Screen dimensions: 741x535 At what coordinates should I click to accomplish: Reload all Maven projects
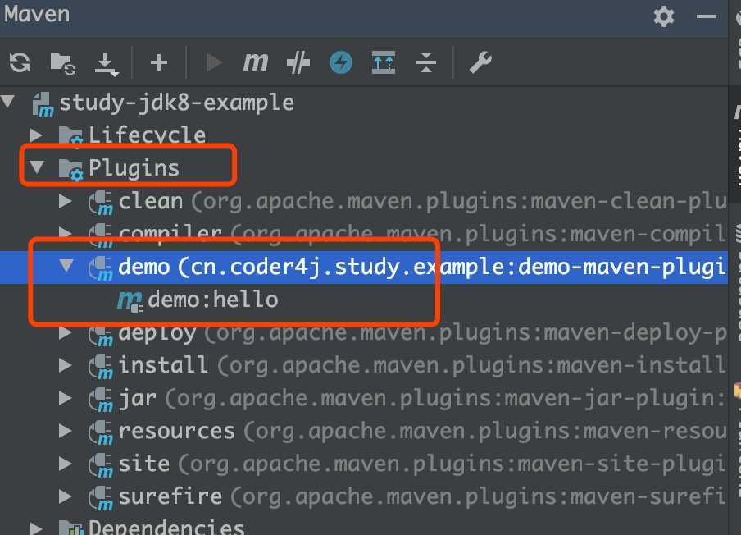pos(20,62)
